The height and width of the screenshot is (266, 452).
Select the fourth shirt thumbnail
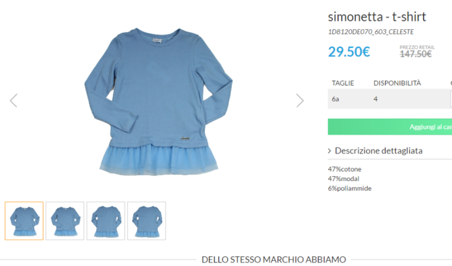[x=147, y=221]
